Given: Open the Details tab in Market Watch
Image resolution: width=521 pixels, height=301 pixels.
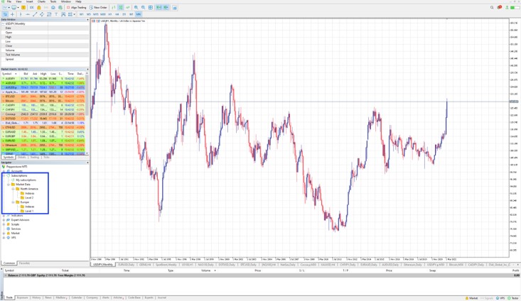Looking at the screenshot, I should pos(22,157).
